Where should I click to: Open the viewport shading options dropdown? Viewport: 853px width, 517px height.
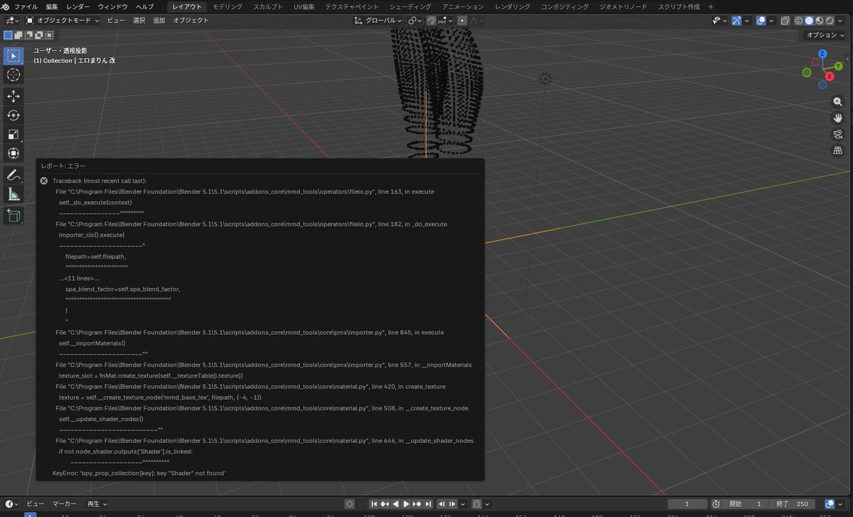click(840, 21)
